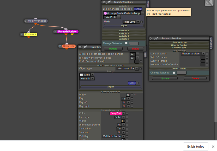Viewport: 217px width, 151px height.
Task: Open Ray Yes dropdown
Action: (129, 98)
